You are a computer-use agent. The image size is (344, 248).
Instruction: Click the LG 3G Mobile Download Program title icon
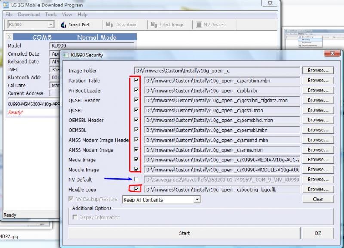click(6, 5)
